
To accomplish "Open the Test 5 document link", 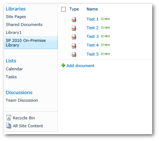I will pos(92,54).
